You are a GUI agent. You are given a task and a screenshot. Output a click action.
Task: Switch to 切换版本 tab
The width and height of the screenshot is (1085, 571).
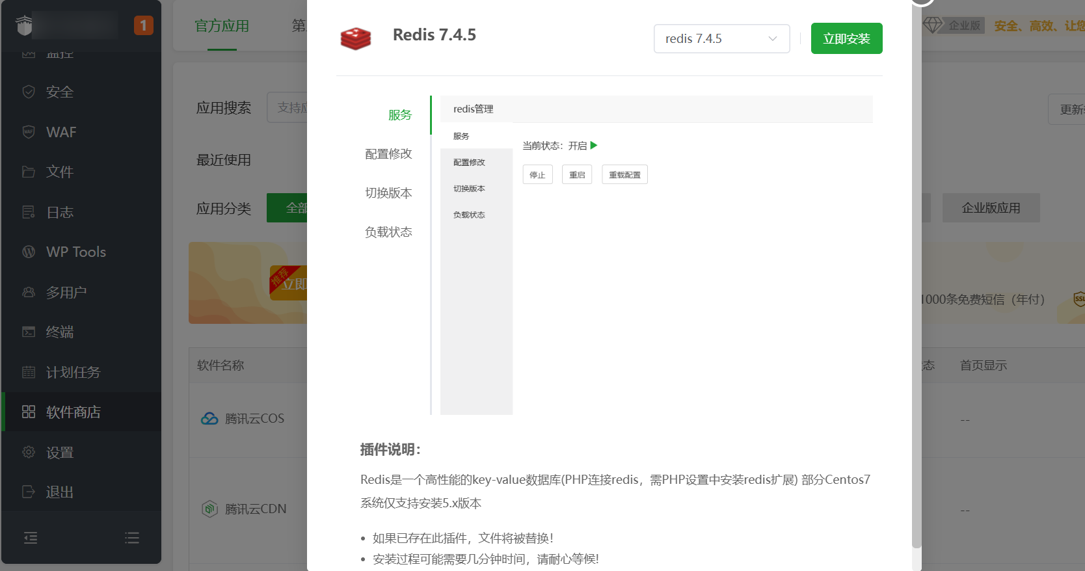coord(388,193)
